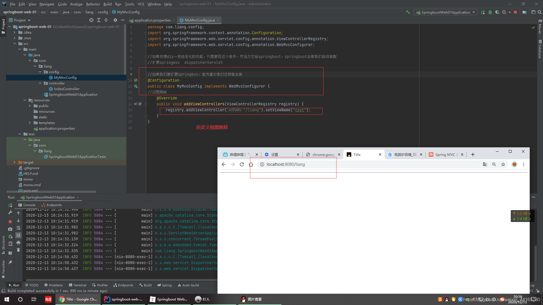
Task: Select pom.xml in project tree
Action: pyautogui.click(x=30, y=191)
